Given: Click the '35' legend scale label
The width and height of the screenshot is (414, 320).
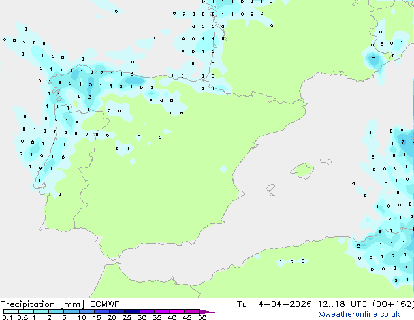Looking at the screenshot, I should tap(157, 317).
